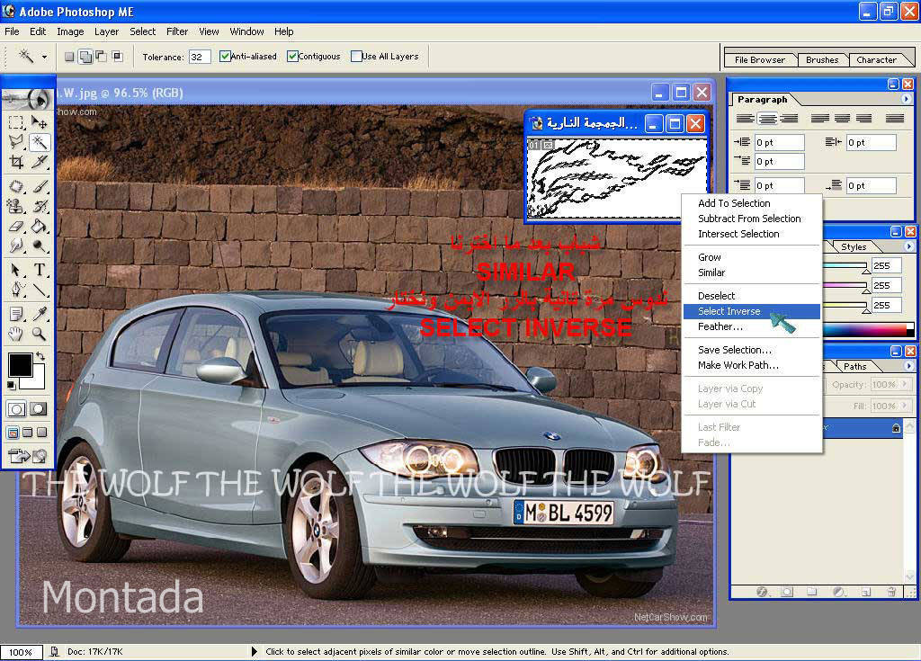Select the Path Selection arrow tool

[16, 270]
